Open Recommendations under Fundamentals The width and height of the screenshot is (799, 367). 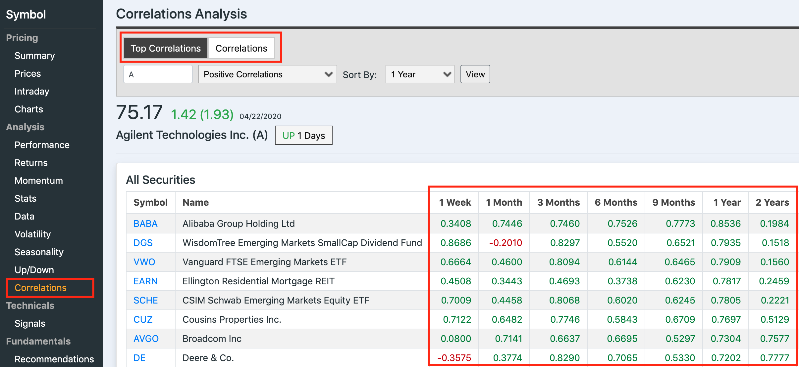coord(54,359)
